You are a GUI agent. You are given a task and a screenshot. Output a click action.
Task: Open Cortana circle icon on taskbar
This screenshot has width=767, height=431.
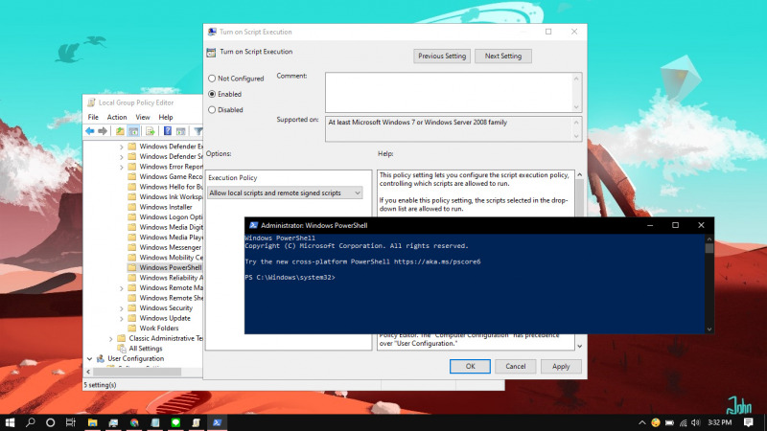tap(51, 422)
